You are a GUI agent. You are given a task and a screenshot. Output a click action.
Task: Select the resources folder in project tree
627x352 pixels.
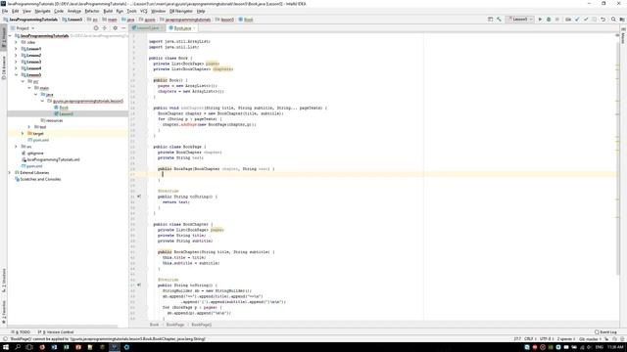click(52, 120)
